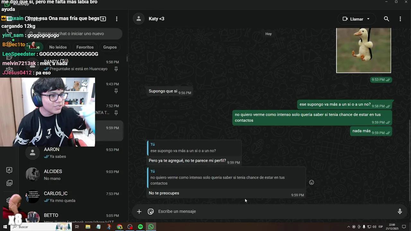Viewport: 411px width, 231px height.
Task: Open the chat list menu three dots
Action: (117, 19)
